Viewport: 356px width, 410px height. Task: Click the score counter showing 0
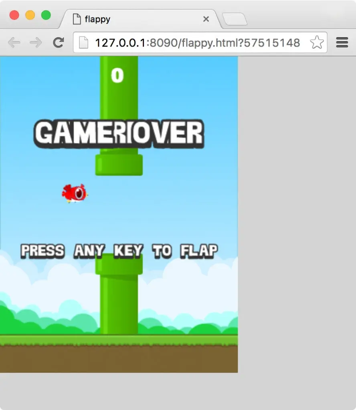pos(117,75)
